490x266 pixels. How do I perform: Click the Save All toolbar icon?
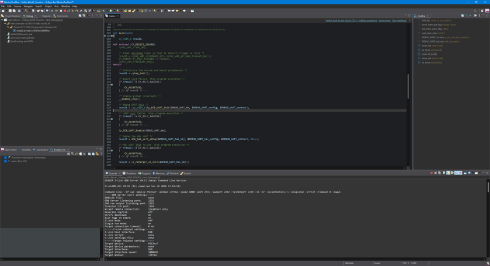14,10
